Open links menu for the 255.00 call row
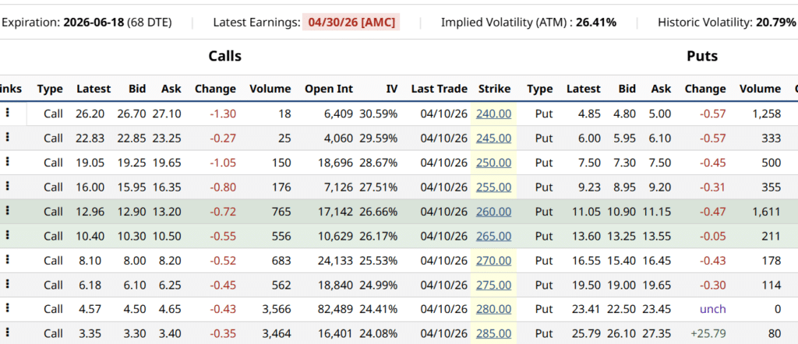 7,187
